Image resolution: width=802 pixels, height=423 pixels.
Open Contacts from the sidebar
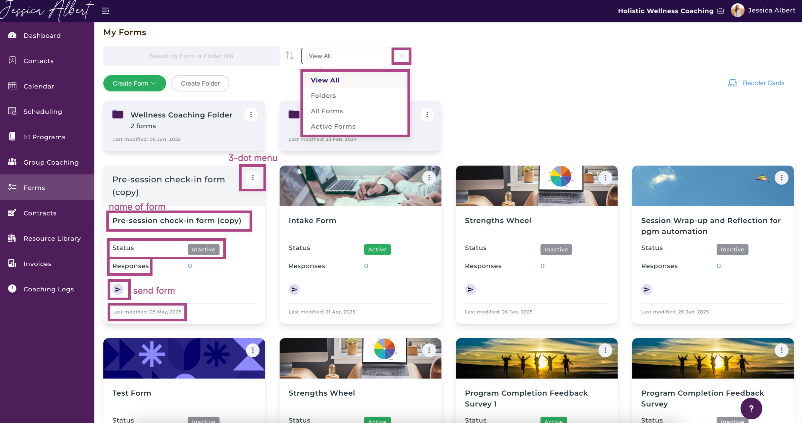point(38,61)
